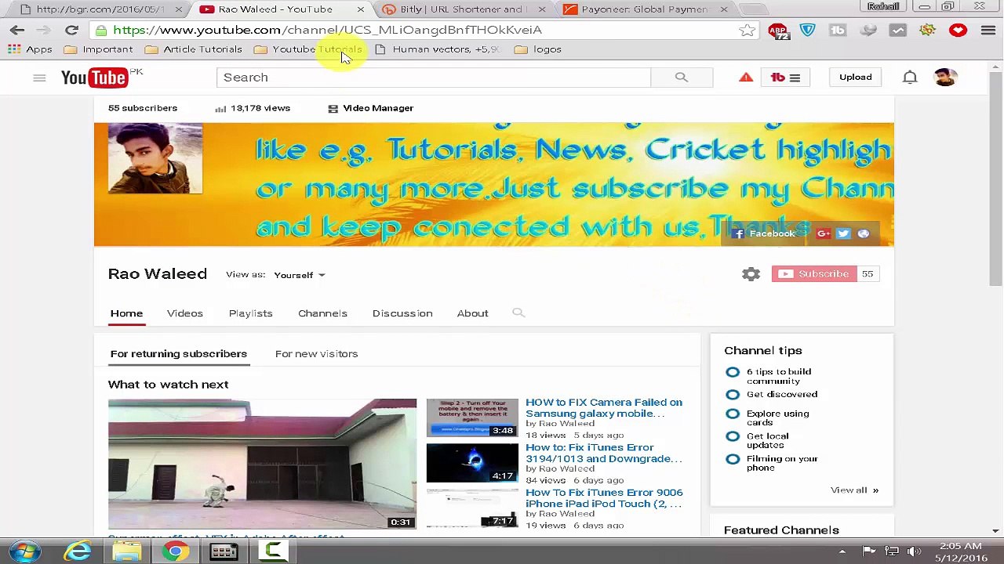The width and height of the screenshot is (1004, 564).
Task: Open the About tab
Action: tap(472, 313)
